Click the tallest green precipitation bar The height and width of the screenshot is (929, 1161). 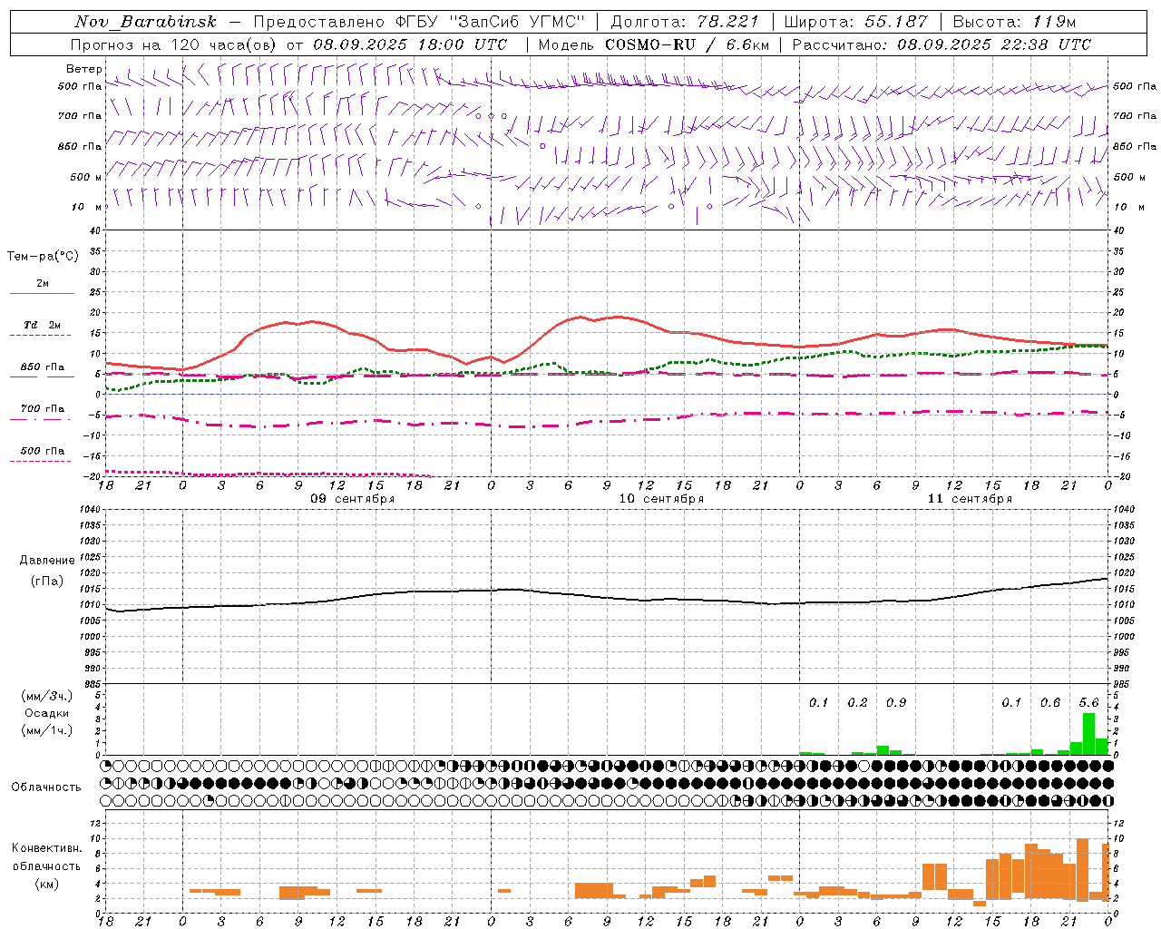(1088, 734)
